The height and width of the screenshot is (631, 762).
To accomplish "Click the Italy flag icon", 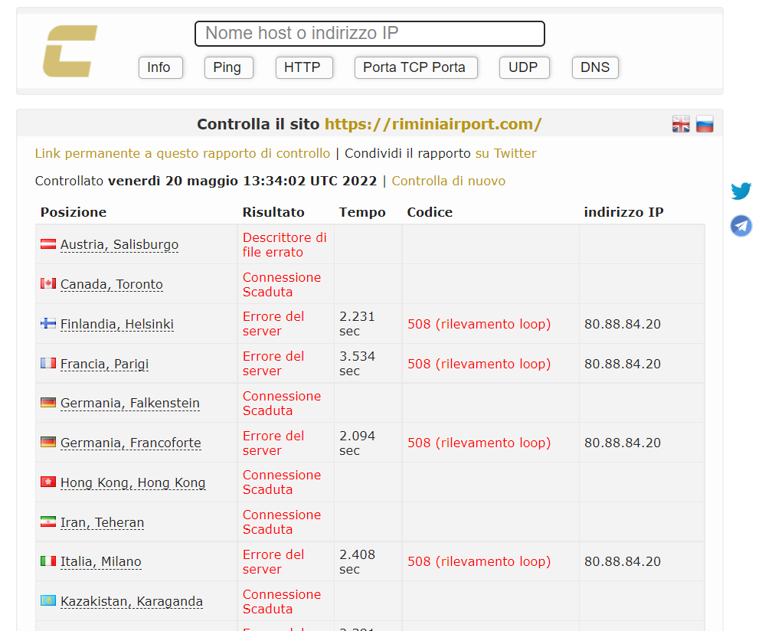I will (48, 561).
